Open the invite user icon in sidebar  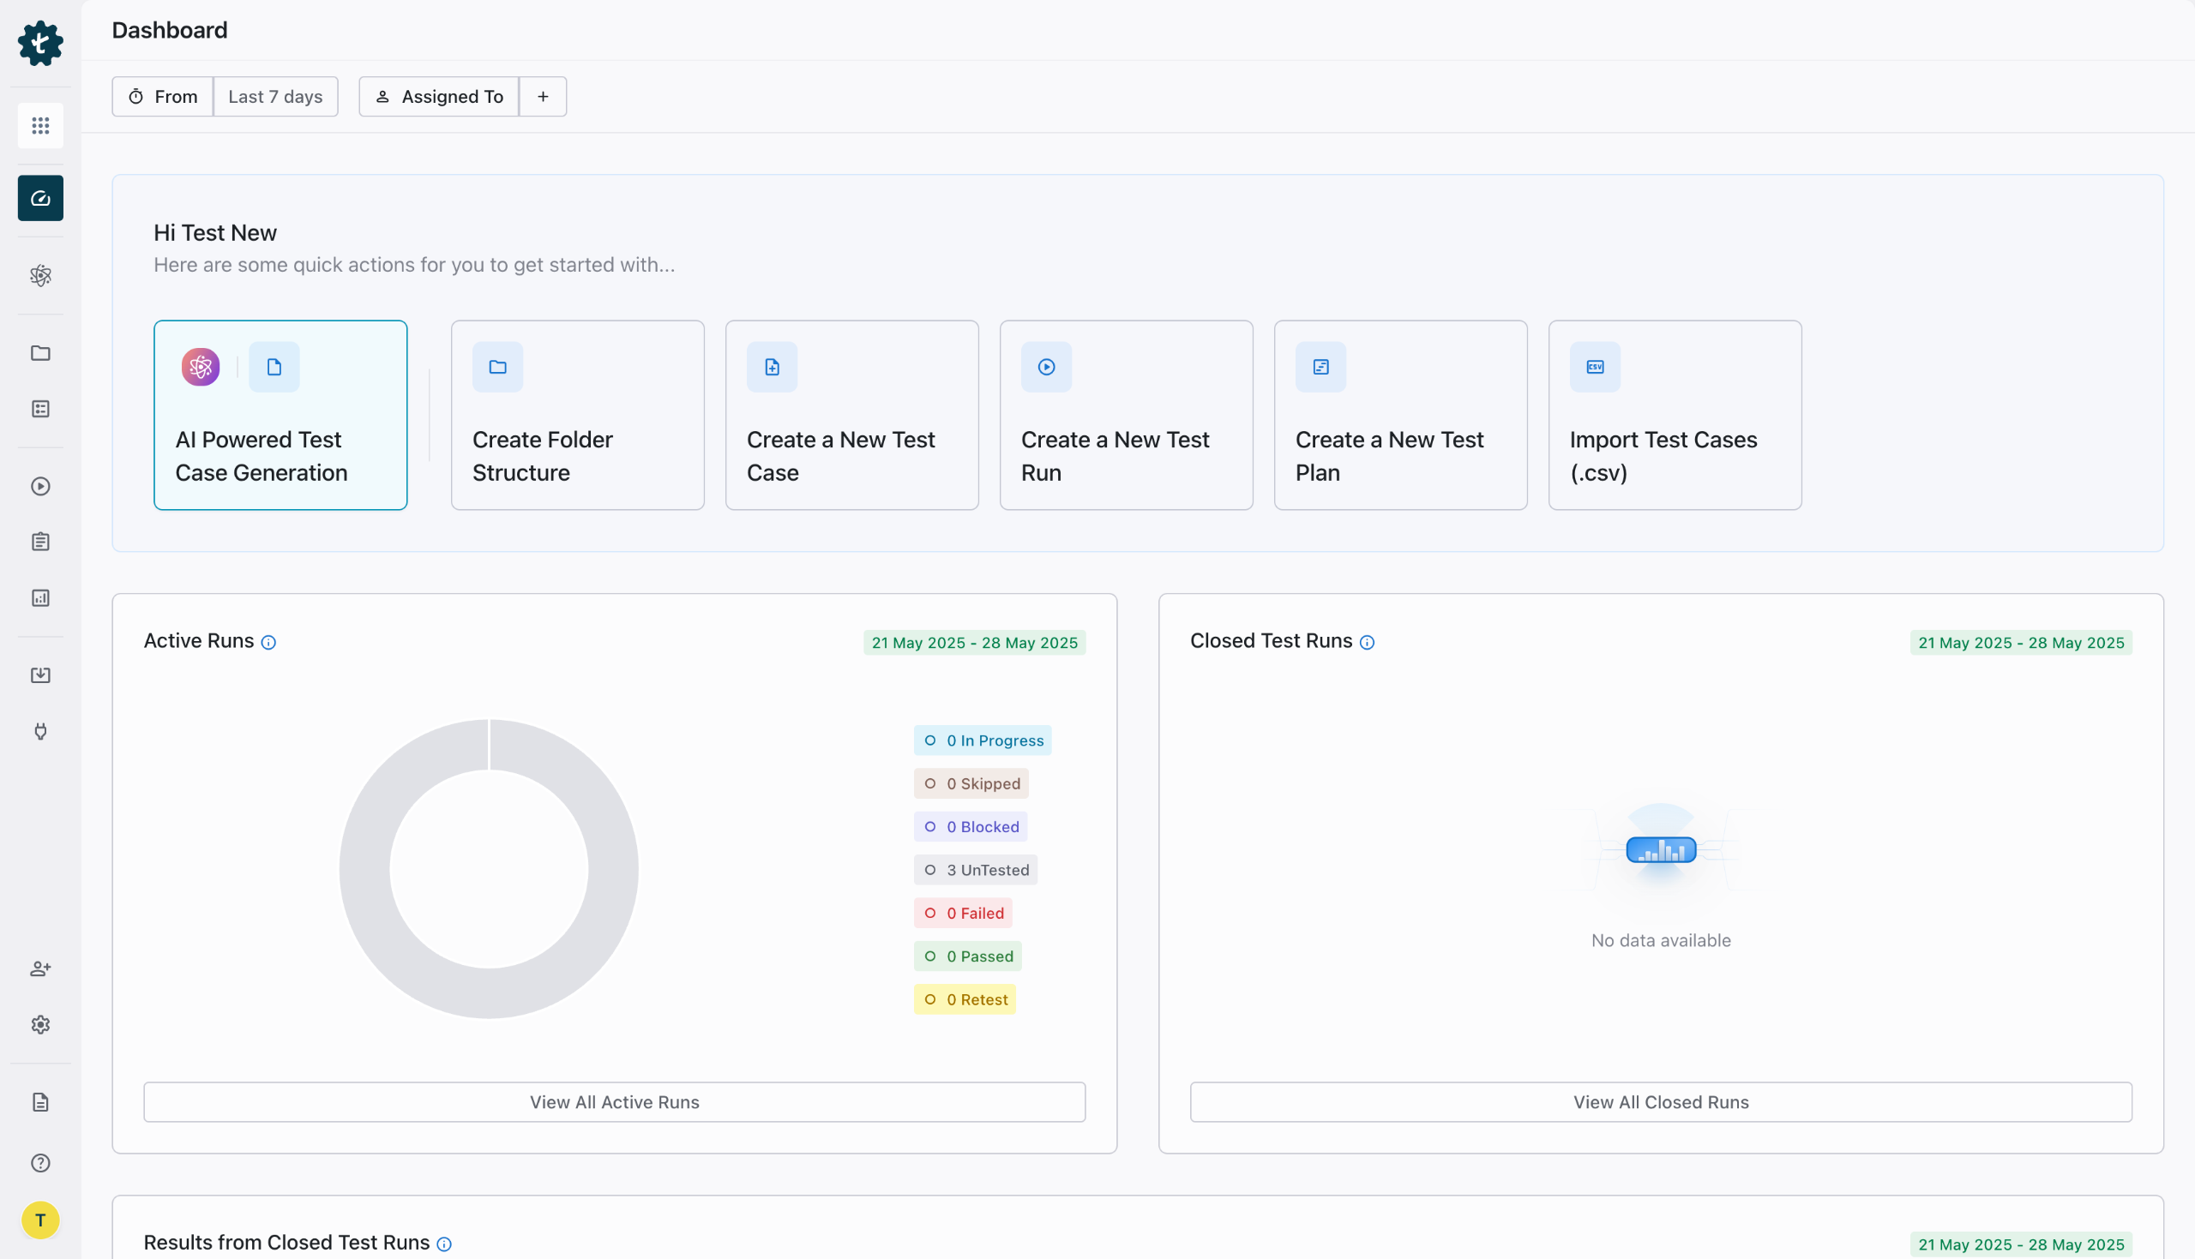point(40,968)
